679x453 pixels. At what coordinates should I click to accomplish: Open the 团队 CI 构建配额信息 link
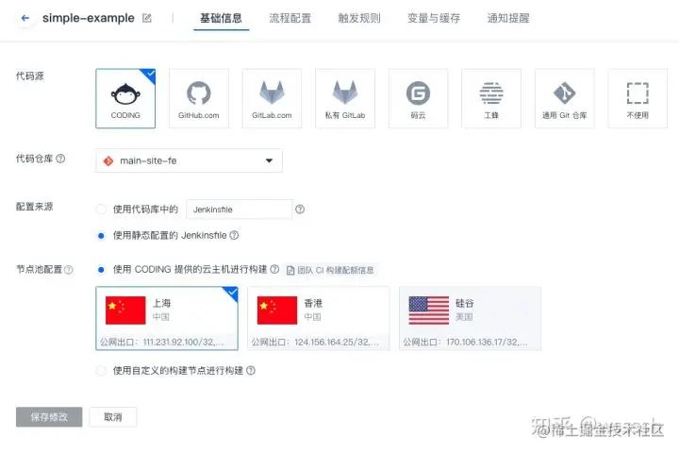[330, 270]
